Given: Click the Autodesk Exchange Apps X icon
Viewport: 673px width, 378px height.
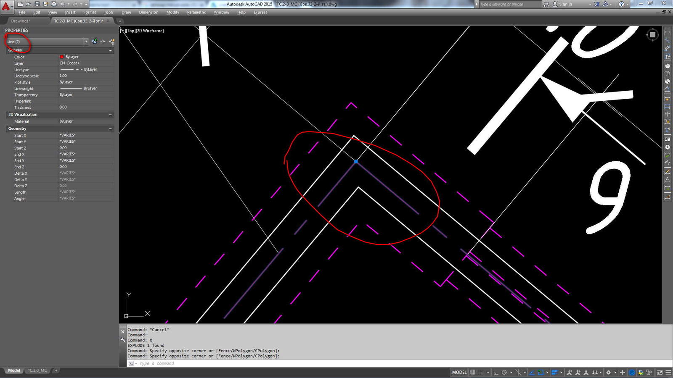Looking at the screenshot, I should (x=597, y=4).
